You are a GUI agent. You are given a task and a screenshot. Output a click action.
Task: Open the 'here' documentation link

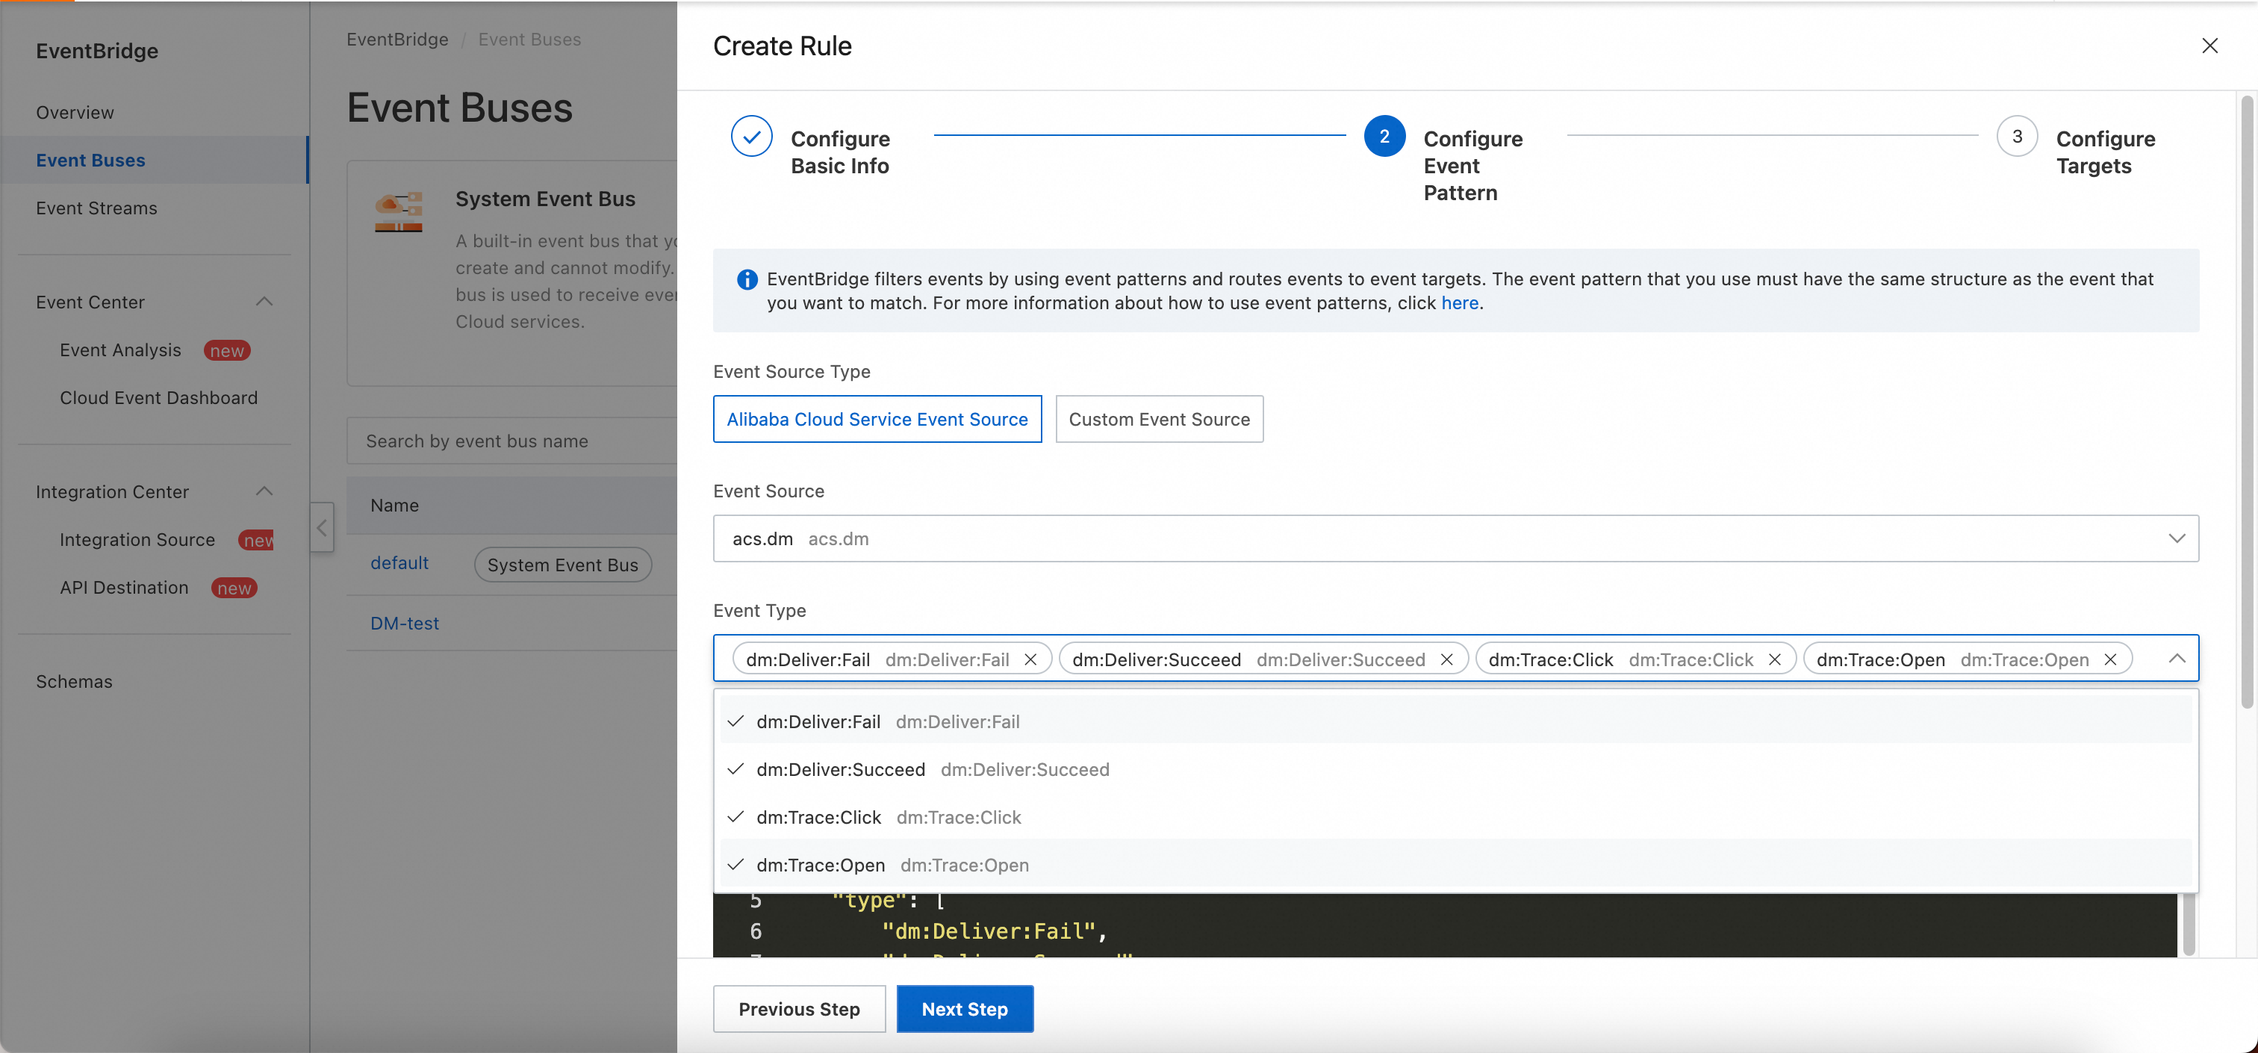pos(1458,303)
